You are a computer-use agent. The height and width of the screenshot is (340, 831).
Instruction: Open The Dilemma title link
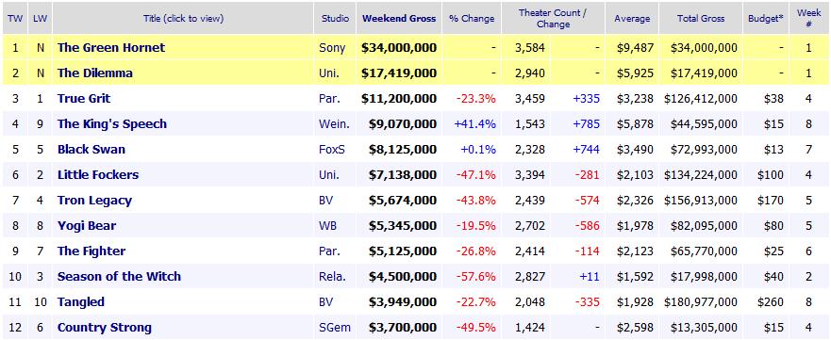pos(95,73)
